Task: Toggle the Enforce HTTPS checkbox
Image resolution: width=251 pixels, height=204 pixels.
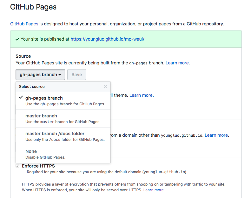Action: coord(17,166)
